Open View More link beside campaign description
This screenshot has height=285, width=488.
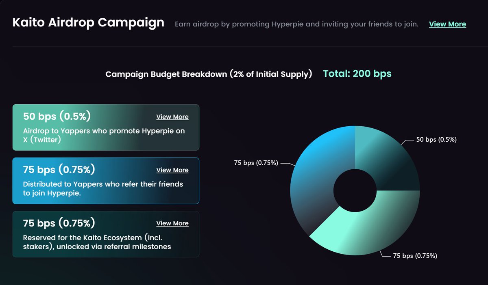tap(447, 24)
